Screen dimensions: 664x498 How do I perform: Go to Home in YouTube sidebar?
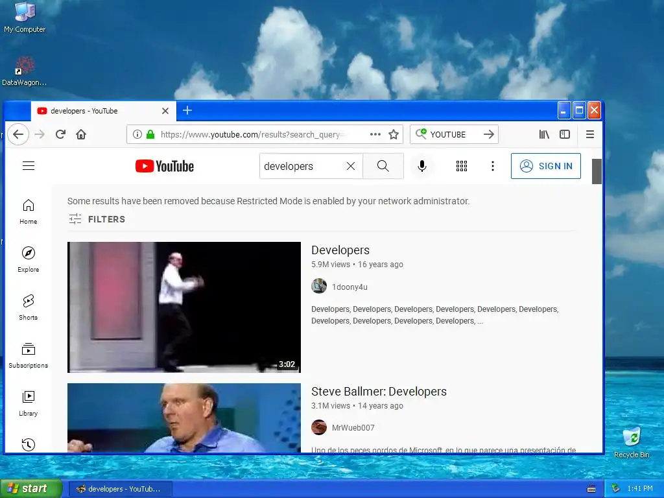coord(29,212)
